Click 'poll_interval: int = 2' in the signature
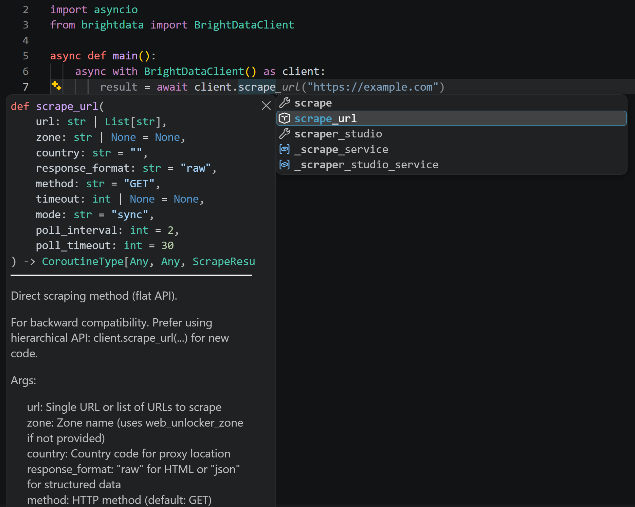The height and width of the screenshot is (507, 635). click(107, 230)
